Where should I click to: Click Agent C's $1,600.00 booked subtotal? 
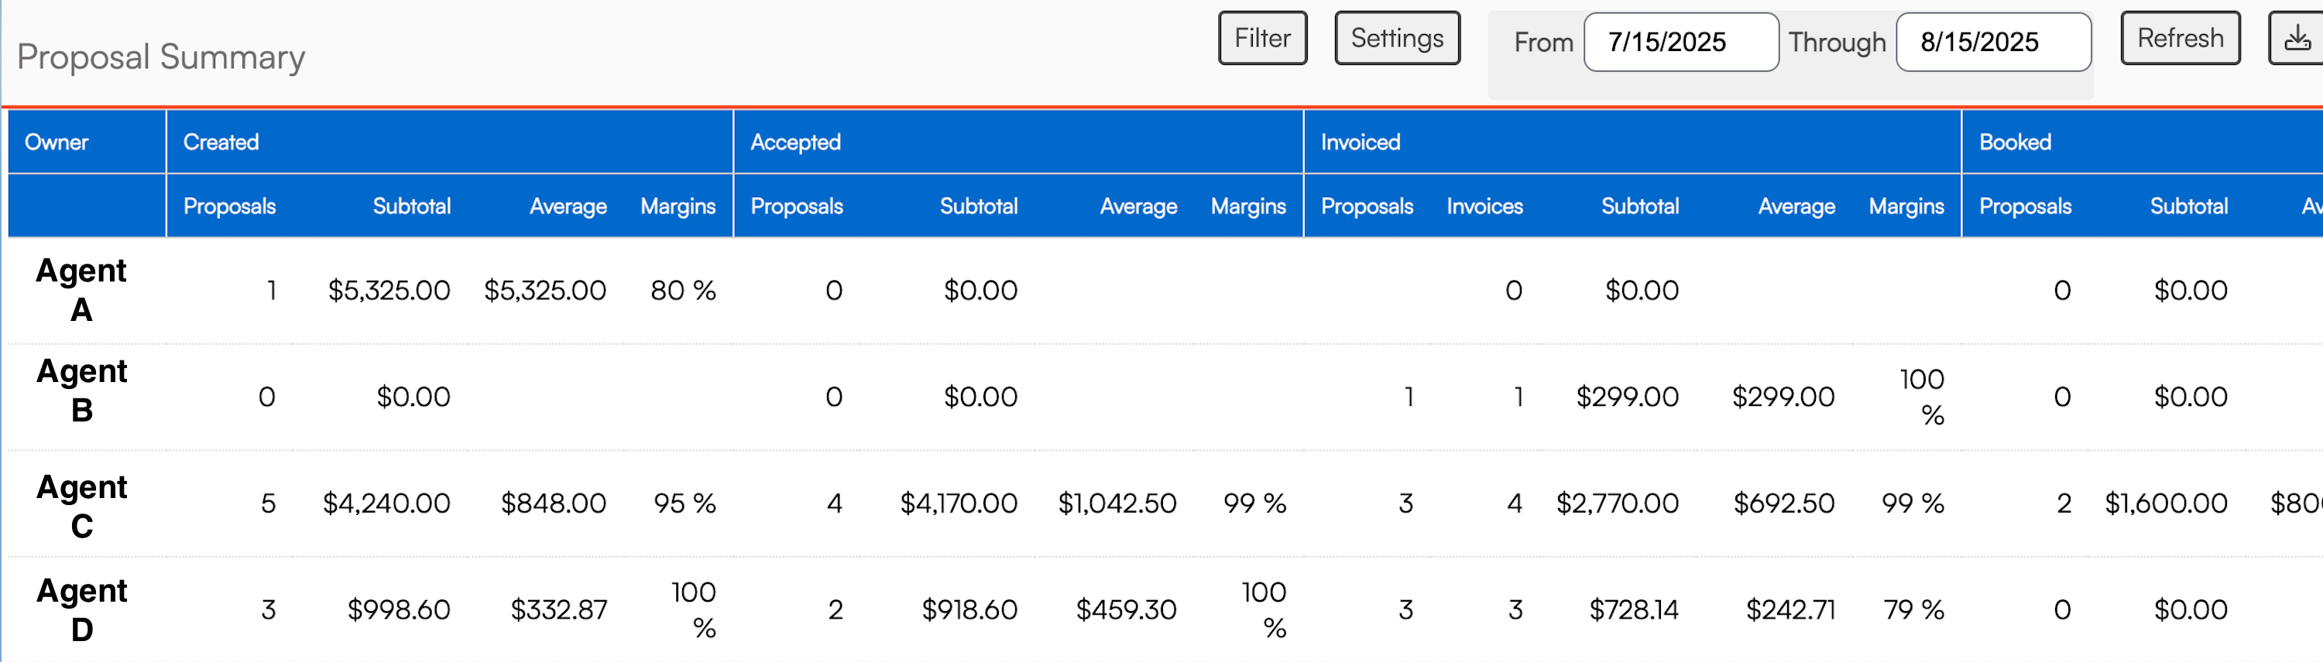(x=2165, y=503)
